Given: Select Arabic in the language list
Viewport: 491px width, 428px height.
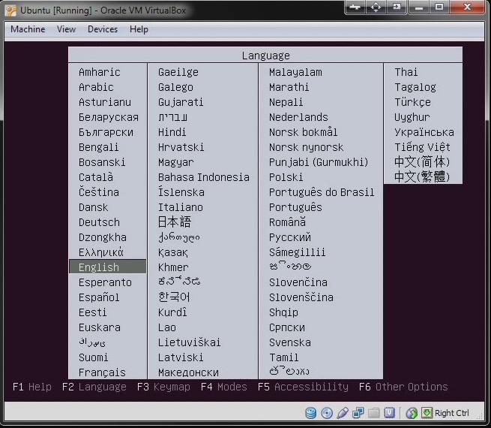Looking at the screenshot, I should pyautogui.click(x=96, y=87).
